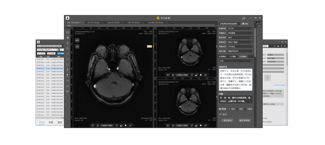Open the 申请科室 dropdown showing 内三科
Image resolution: width=325 pixels, height=145 pixels.
pyautogui.click(x=239, y=28)
